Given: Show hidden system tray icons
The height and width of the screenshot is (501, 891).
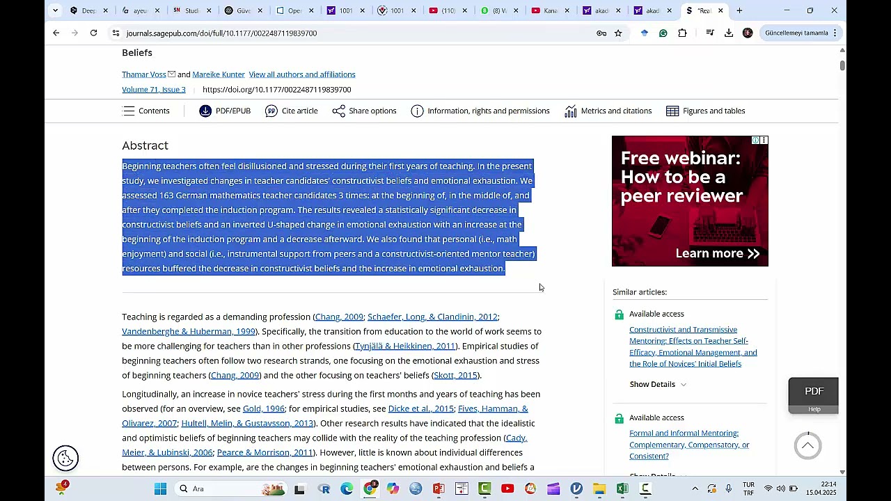Looking at the screenshot, I should 696,488.
